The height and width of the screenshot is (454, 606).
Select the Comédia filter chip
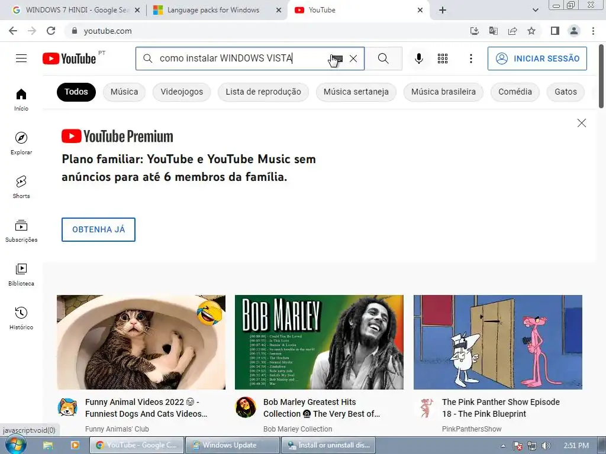pyautogui.click(x=515, y=92)
